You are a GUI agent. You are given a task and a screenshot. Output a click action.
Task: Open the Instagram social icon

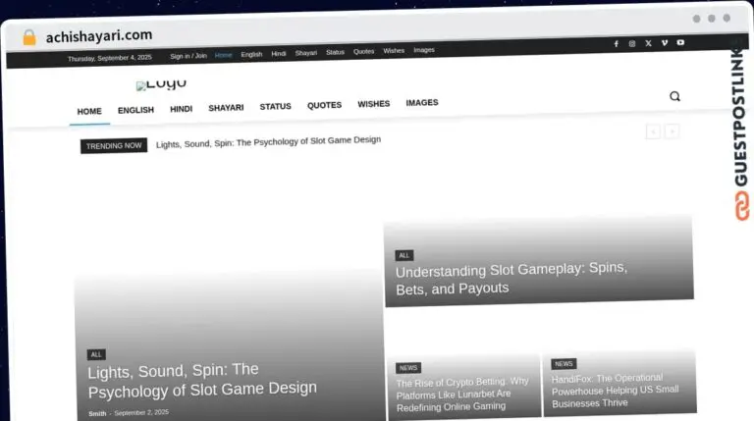632,44
